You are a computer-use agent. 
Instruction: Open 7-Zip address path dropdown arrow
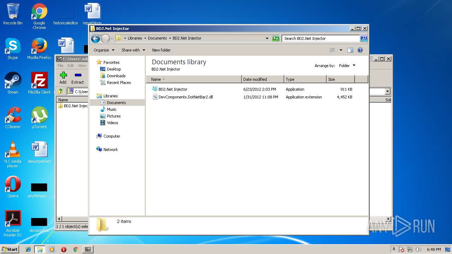(387, 91)
